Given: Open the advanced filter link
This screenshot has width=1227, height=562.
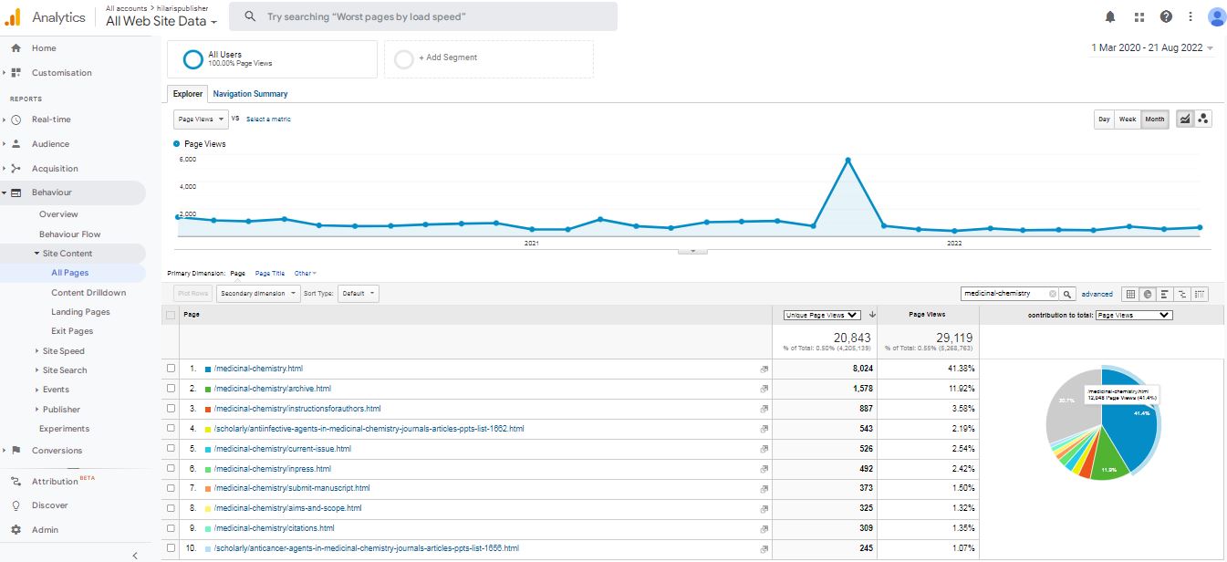Looking at the screenshot, I should (1097, 294).
